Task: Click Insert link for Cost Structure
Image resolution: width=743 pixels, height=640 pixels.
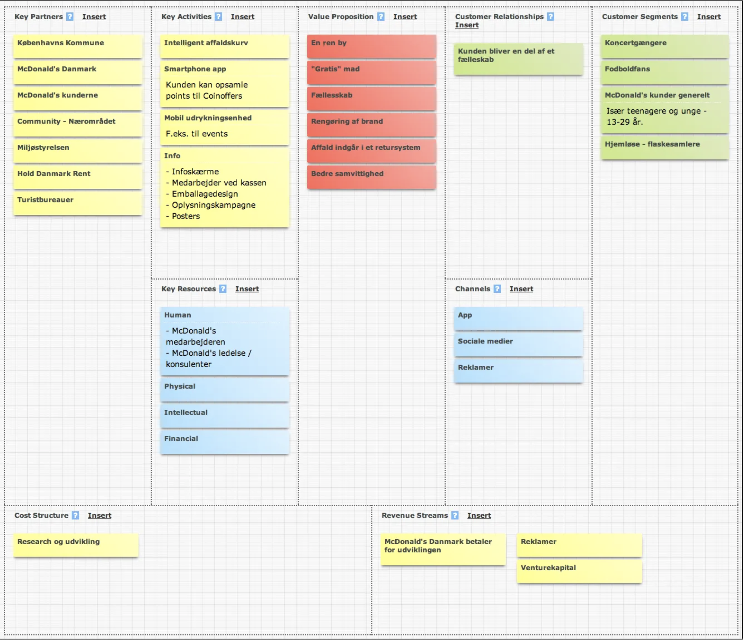Action: pyautogui.click(x=99, y=515)
